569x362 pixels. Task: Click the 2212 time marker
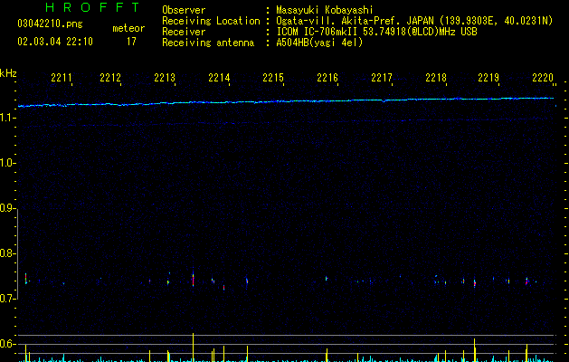(x=110, y=78)
